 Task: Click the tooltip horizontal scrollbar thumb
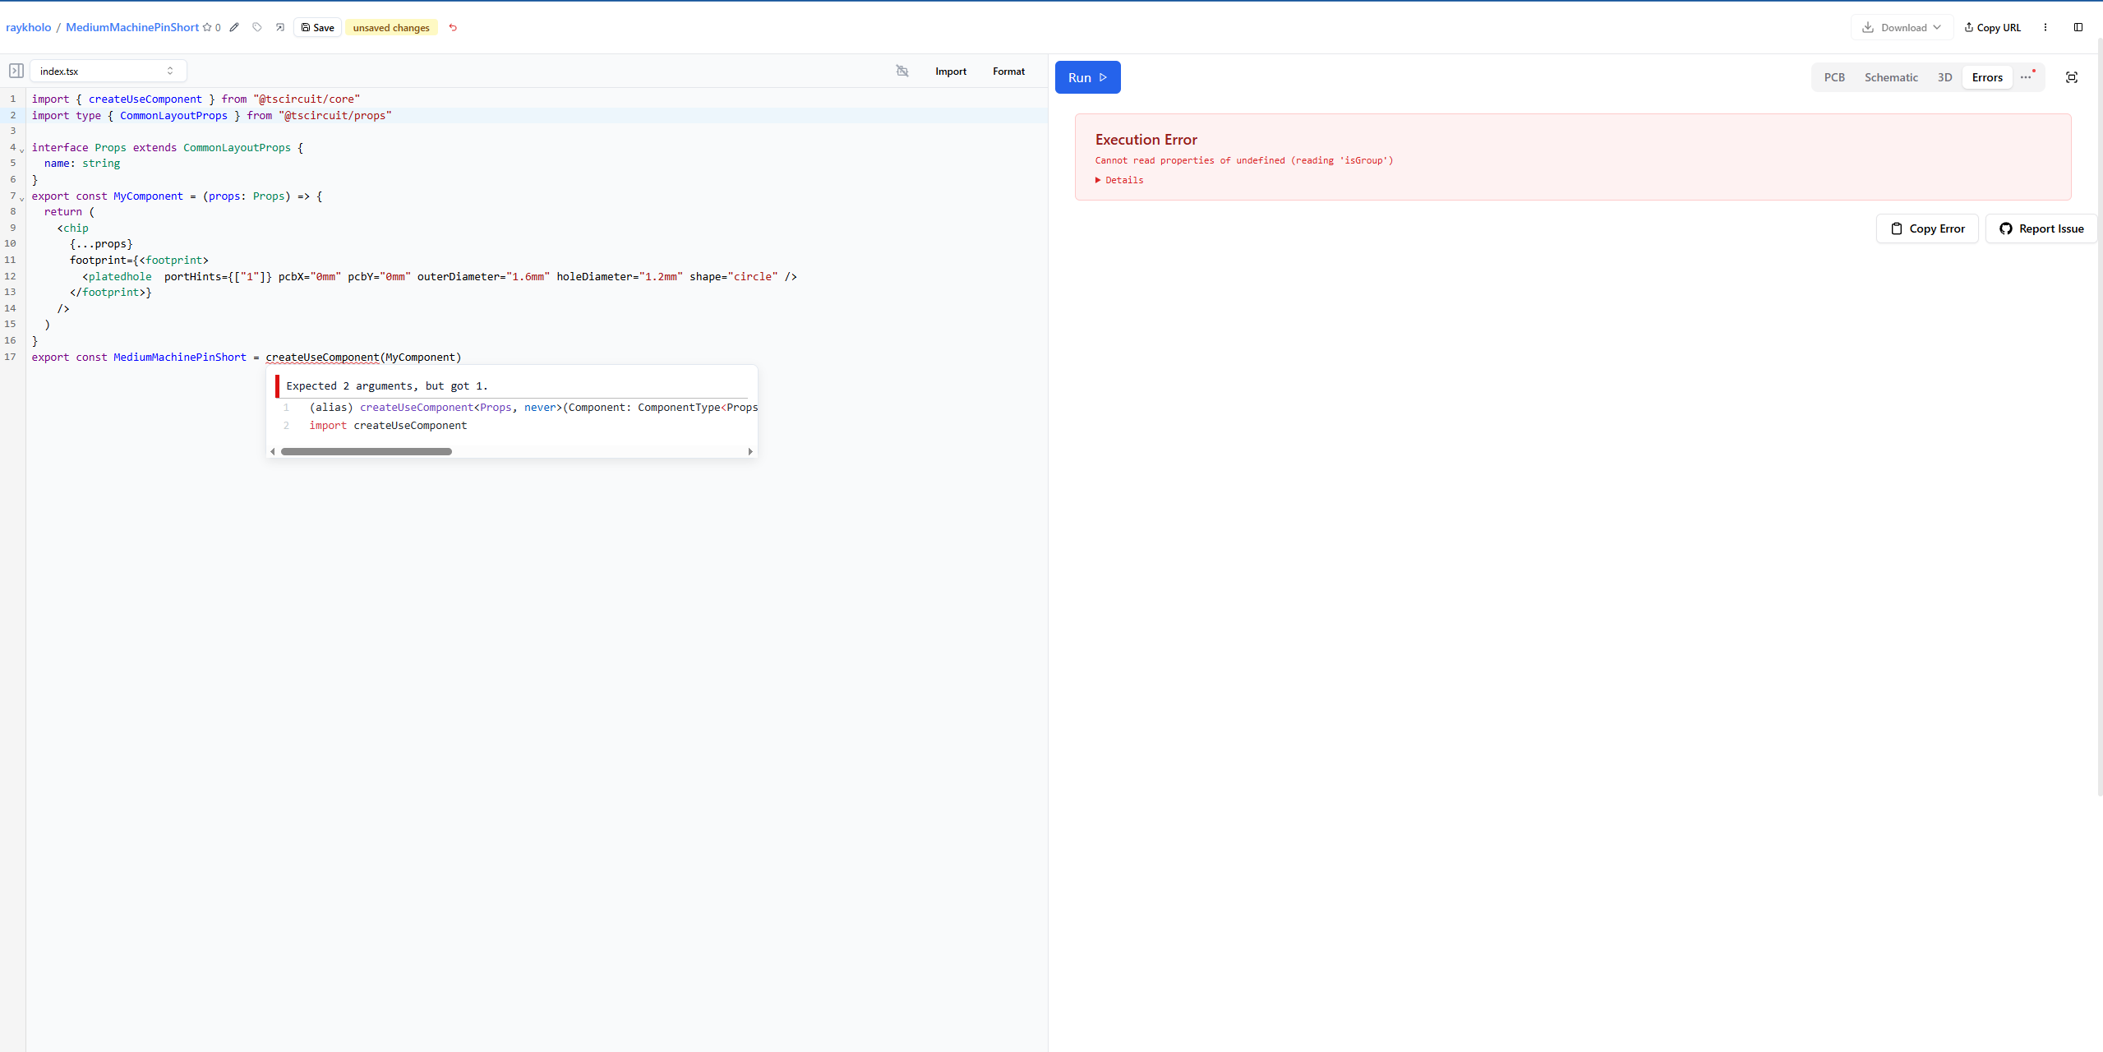[x=367, y=451]
